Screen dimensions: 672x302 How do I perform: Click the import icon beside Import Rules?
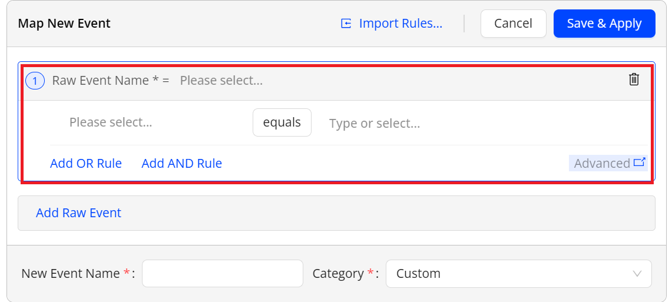tap(346, 24)
